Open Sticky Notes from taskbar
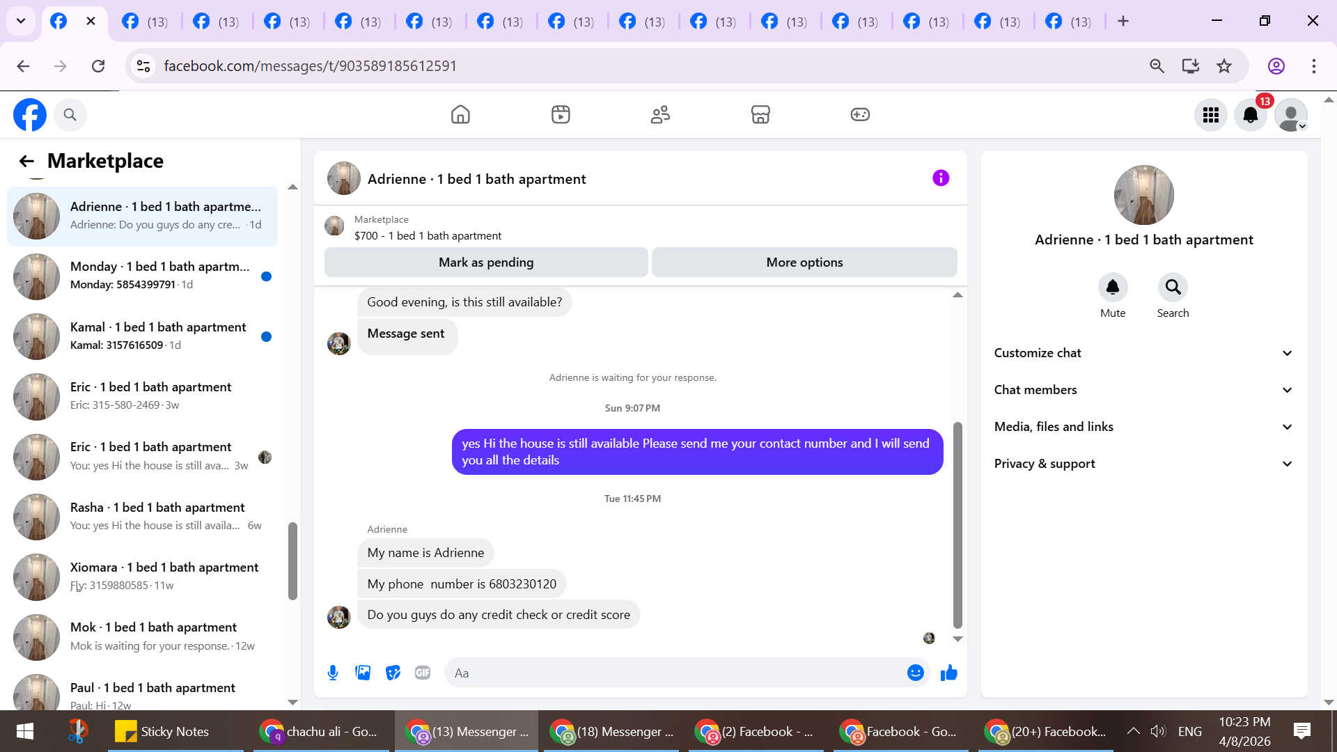This screenshot has height=752, width=1337. pos(164,731)
